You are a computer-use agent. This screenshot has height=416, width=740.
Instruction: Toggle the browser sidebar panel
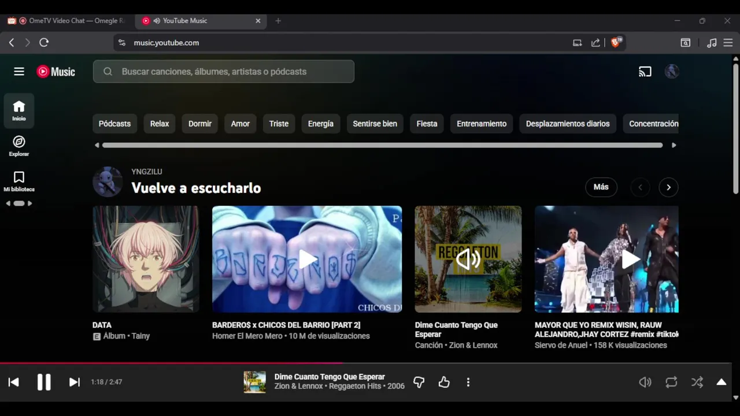pyautogui.click(x=685, y=43)
